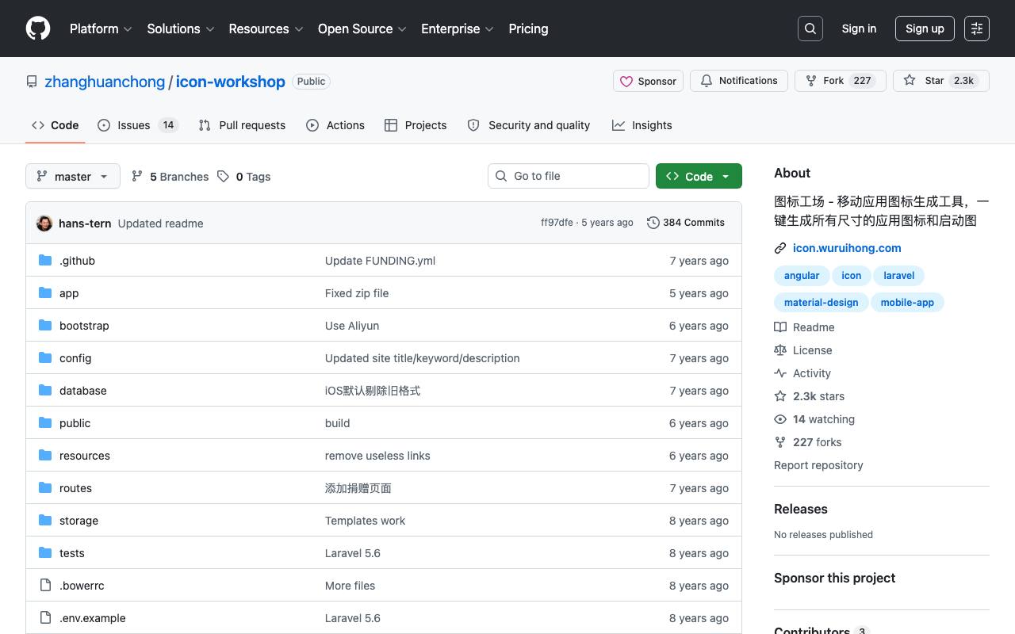Expand the Resources menu

point(266,29)
